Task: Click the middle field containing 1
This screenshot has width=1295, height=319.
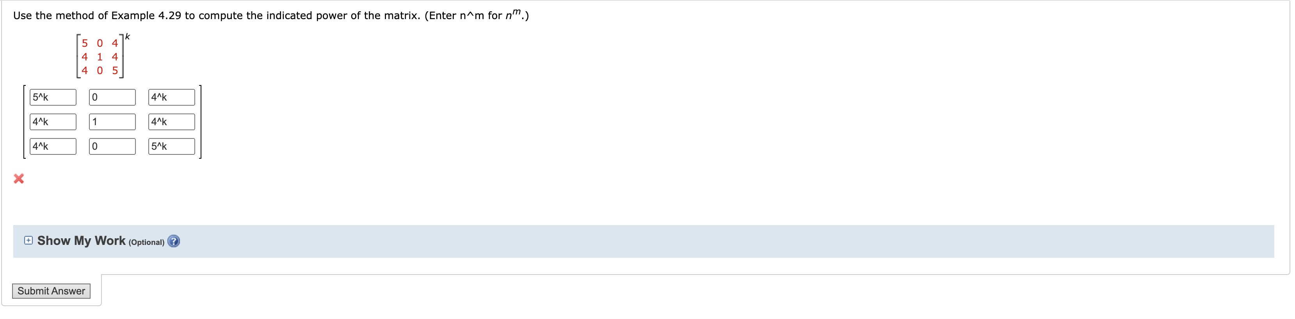Action: [112, 122]
